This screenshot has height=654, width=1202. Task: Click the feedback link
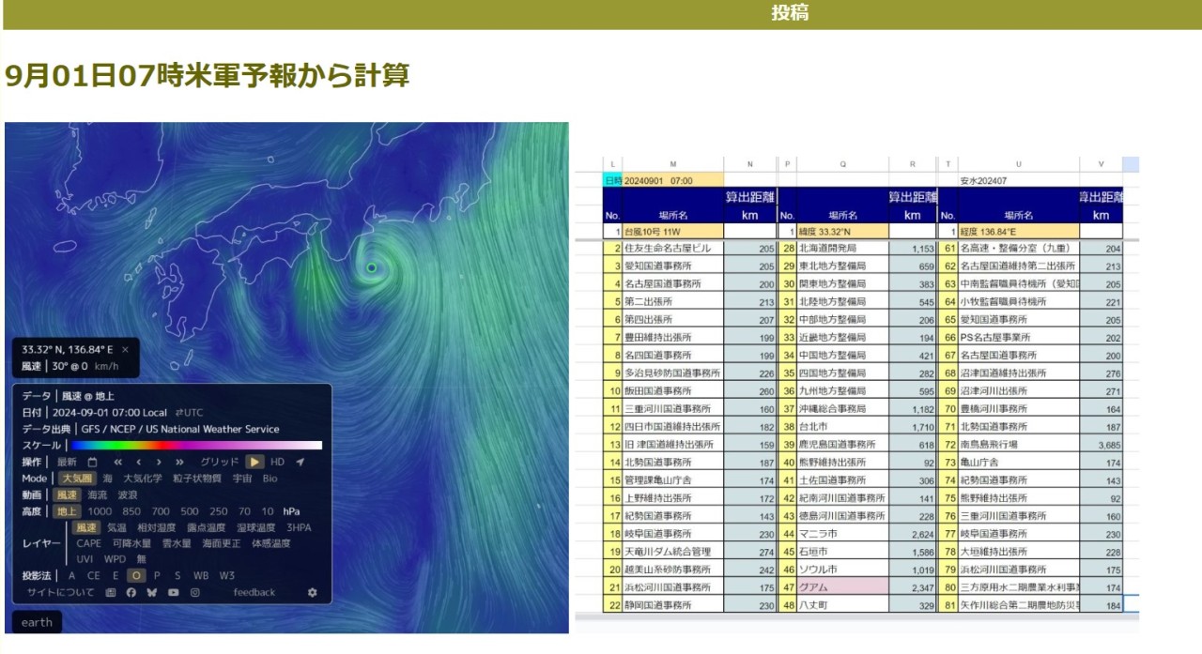coord(254,592)
